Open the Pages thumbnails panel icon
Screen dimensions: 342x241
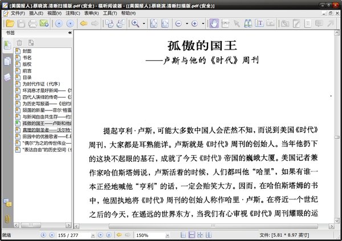click(7, 62)
